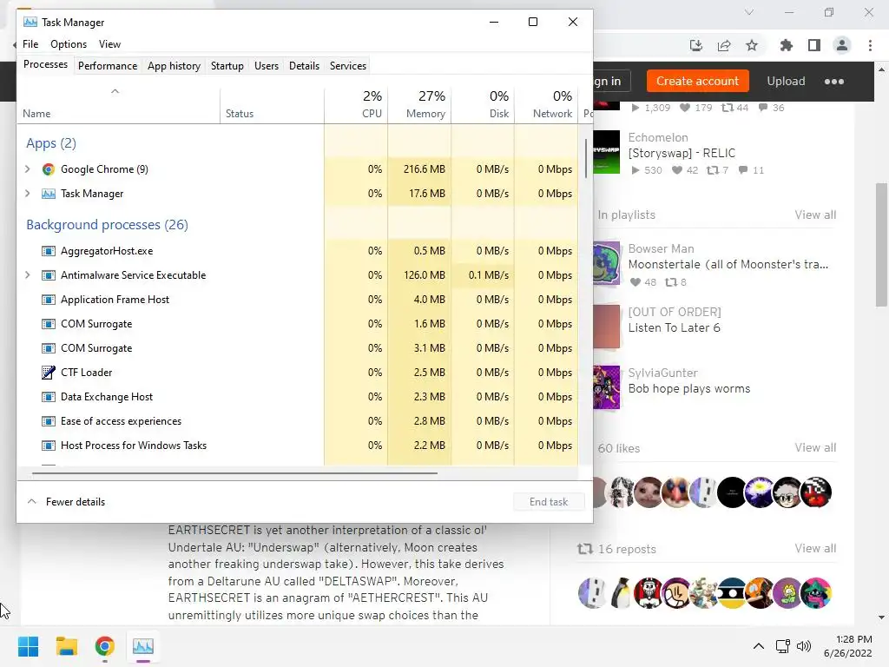
Task: Sort by the Name column header
Action: click(x=118, y=105)
